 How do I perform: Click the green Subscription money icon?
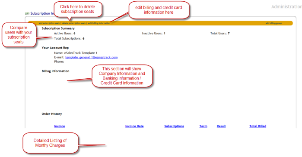coord(27,13)
